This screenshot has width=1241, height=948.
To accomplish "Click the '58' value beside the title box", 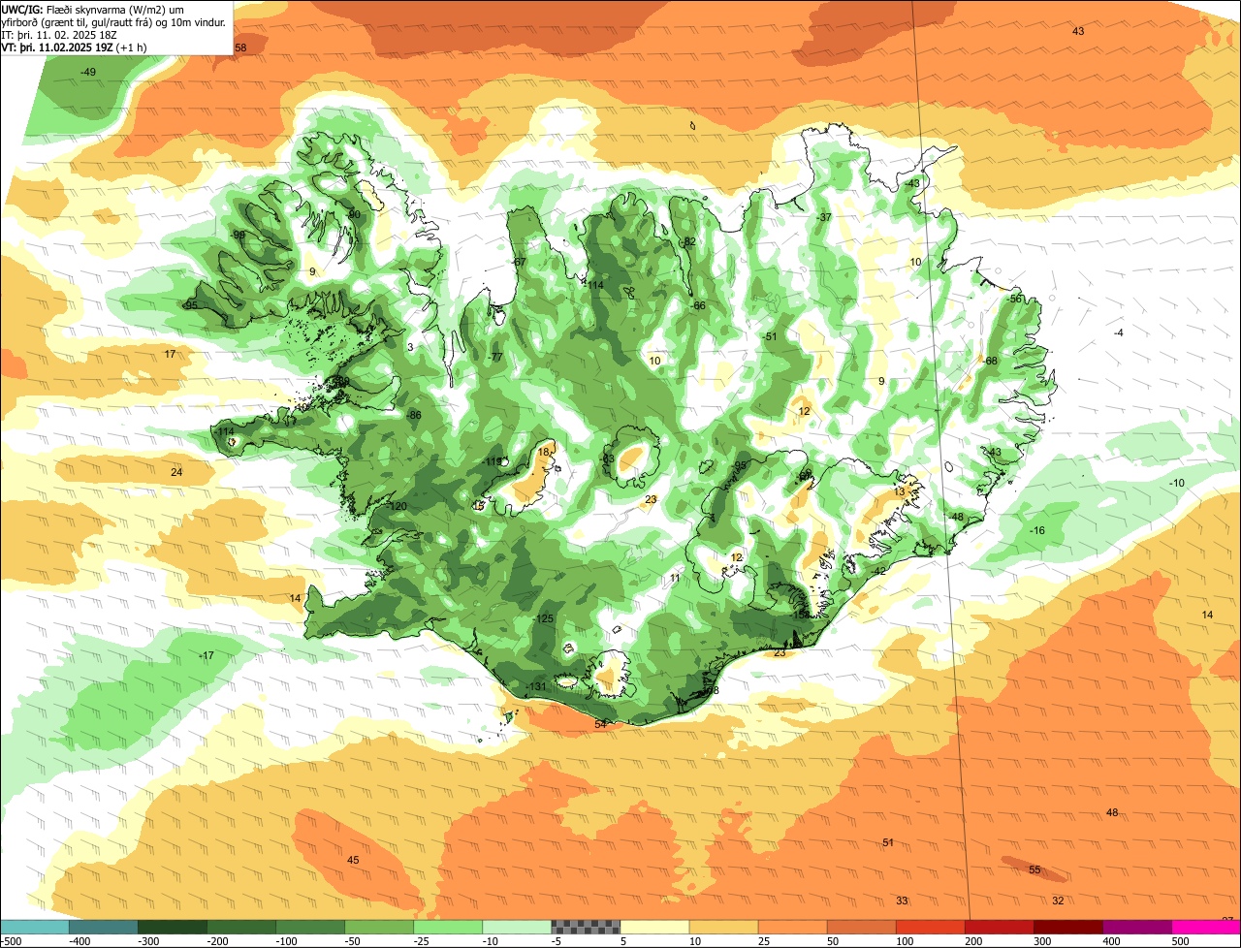I will point(240,47).
